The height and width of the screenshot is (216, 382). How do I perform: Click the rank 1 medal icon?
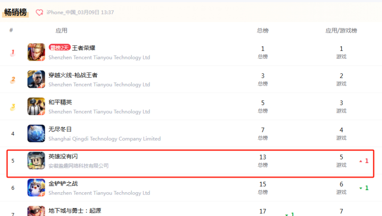click(x=13, y=53)
